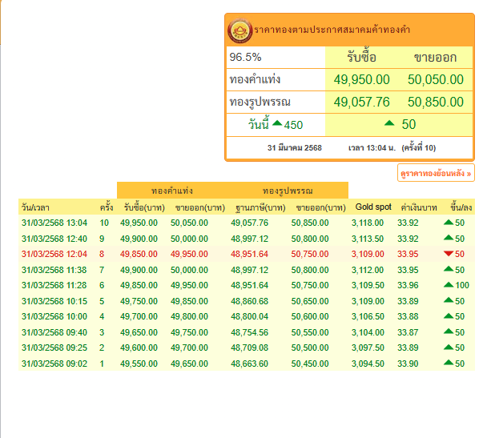
Task: Click baht rate 33.87
Action: (x=408, y=332)
